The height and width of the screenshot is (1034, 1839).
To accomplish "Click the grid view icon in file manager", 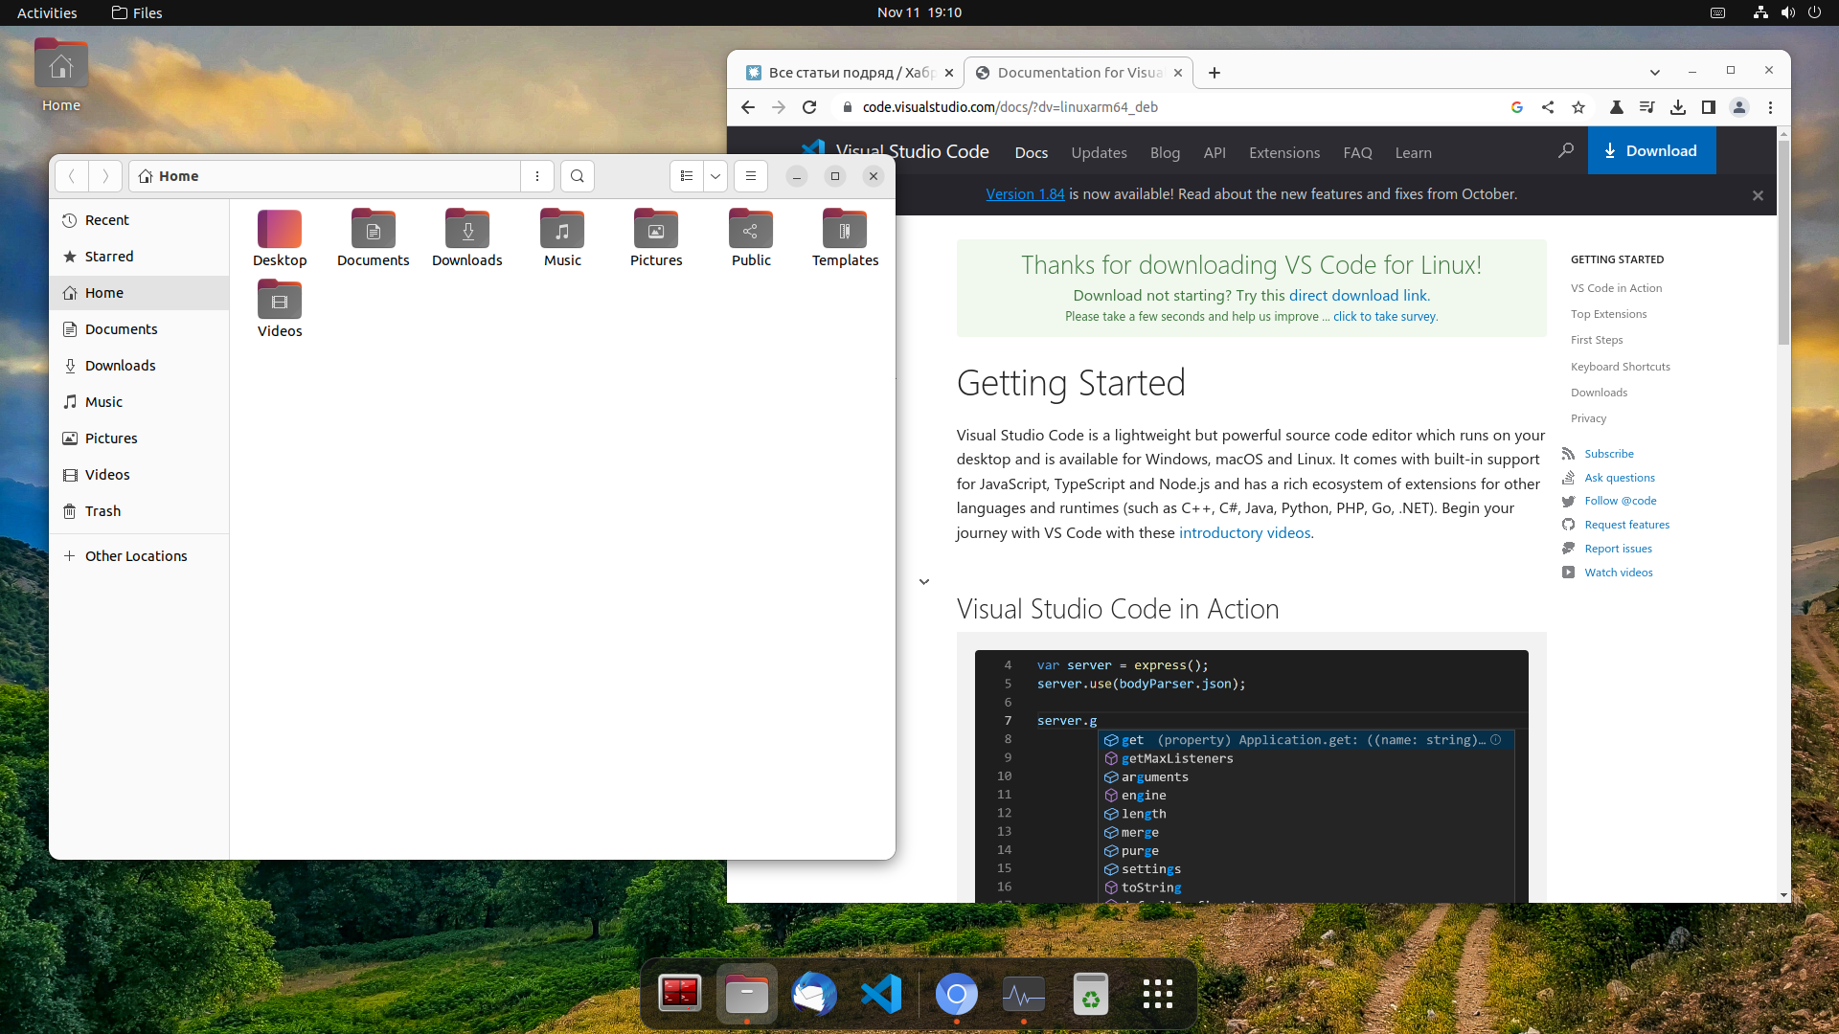I will pos(686,175).
